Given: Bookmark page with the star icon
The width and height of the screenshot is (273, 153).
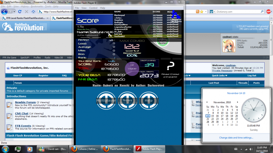Looking at the screenshot, I should [202, 12].
